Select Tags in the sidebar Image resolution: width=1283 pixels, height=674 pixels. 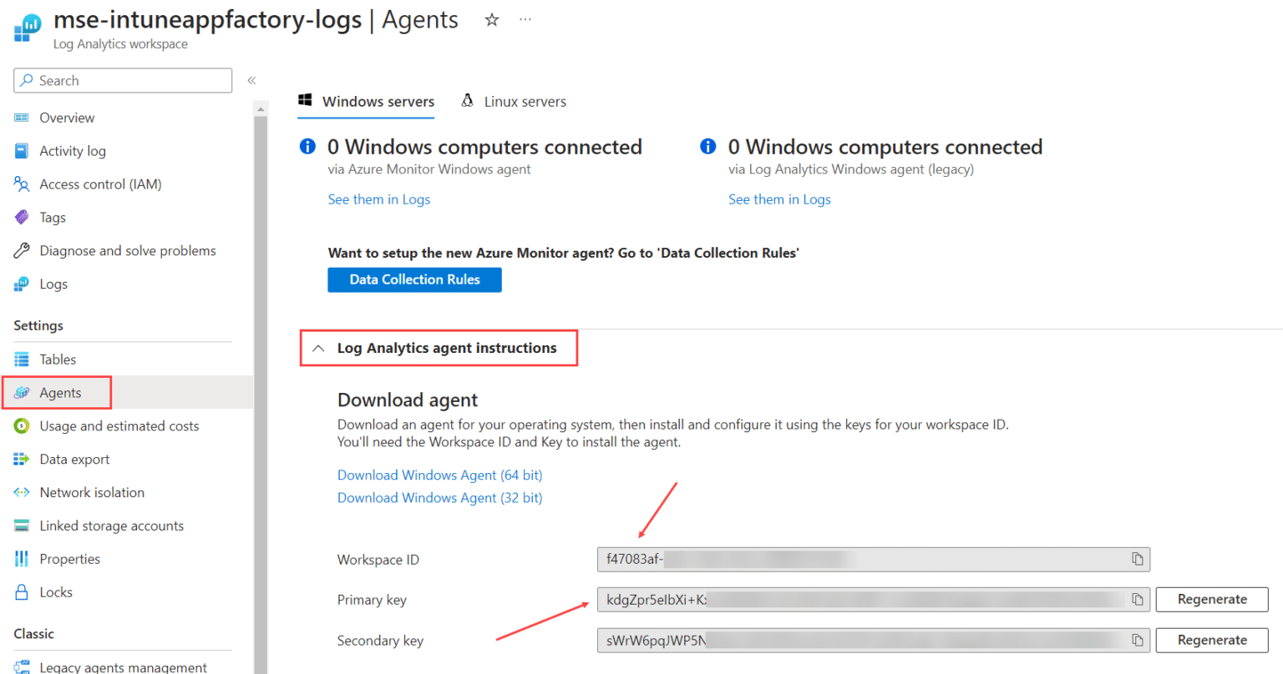tap(53, 218)
